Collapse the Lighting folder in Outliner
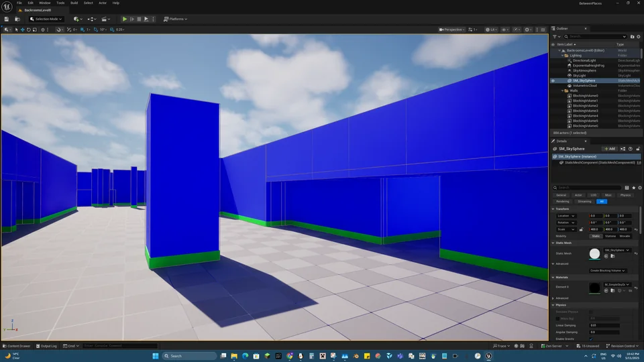Screen dimensions: 644x362 point(563,56)
